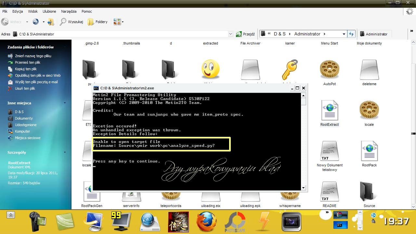Viewport: 416px width, 234px height.
Task: Click the Up folder toolbar icon
Action: [50, 22]
